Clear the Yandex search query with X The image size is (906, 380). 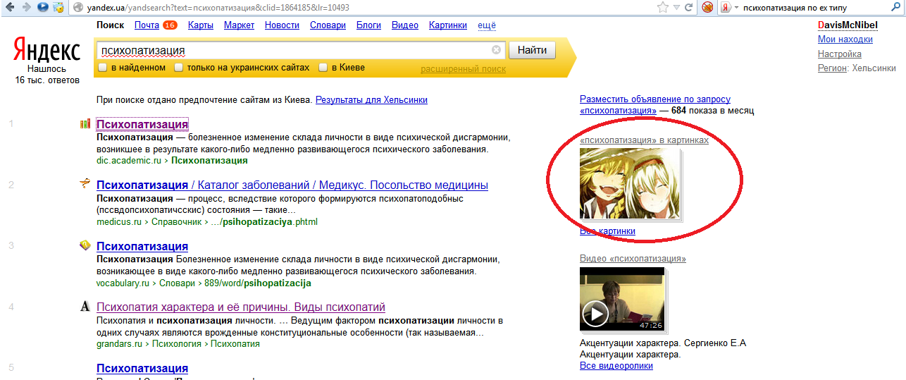coord(496,50)
